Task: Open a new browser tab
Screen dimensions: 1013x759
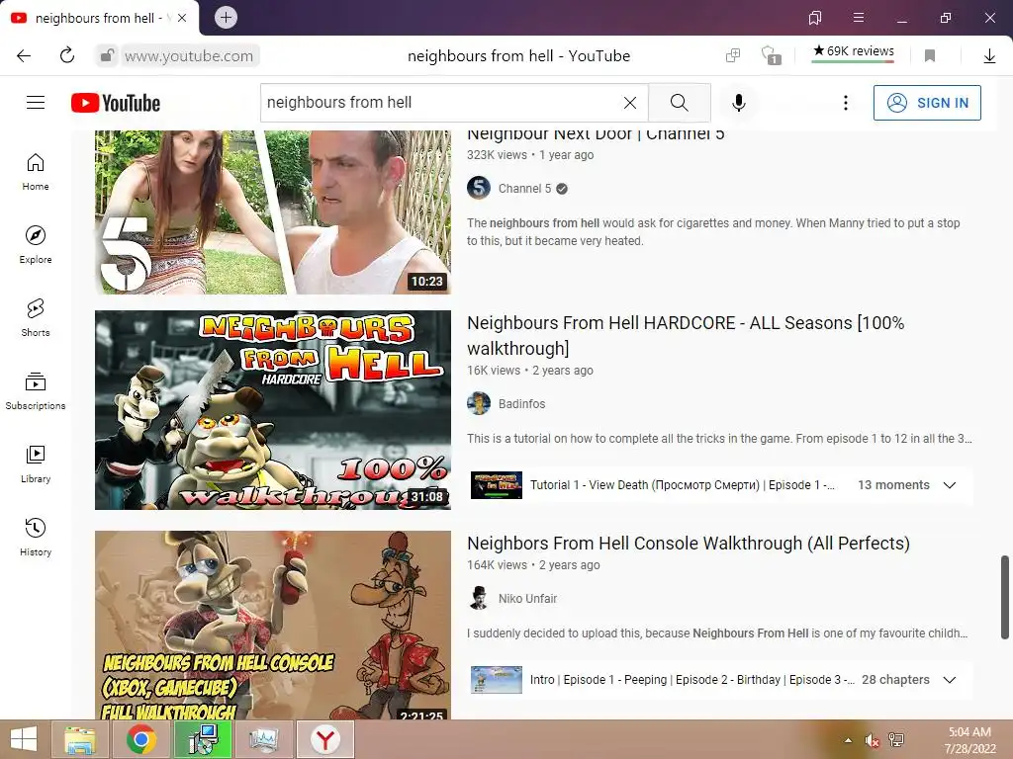Action: click(x=226, y=18)
